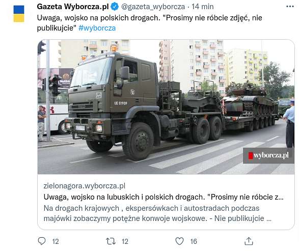Open the @gazeta_wyborcza handle
The image size is (299, 251).
153,7
